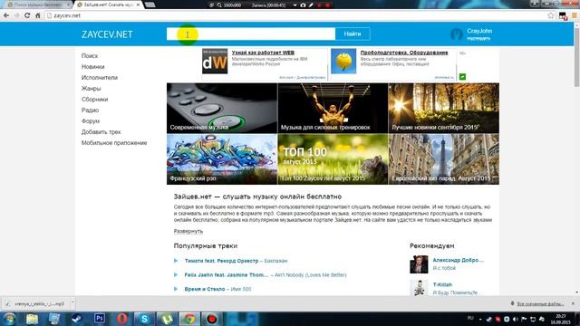Image resolution: width=580 pixels, height=326 pixels.
Task: Play track Felix Jaehn feat. Jasmine Thompson
Action: click(176, 274)
